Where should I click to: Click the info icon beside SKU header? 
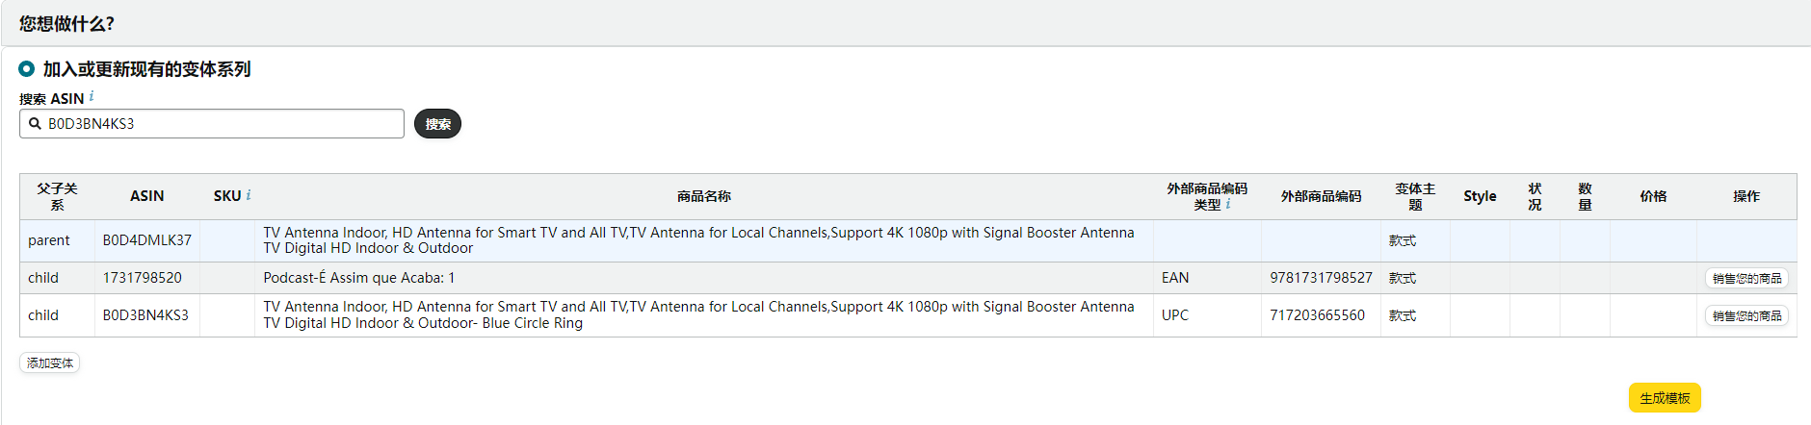[x=249, y=195]
